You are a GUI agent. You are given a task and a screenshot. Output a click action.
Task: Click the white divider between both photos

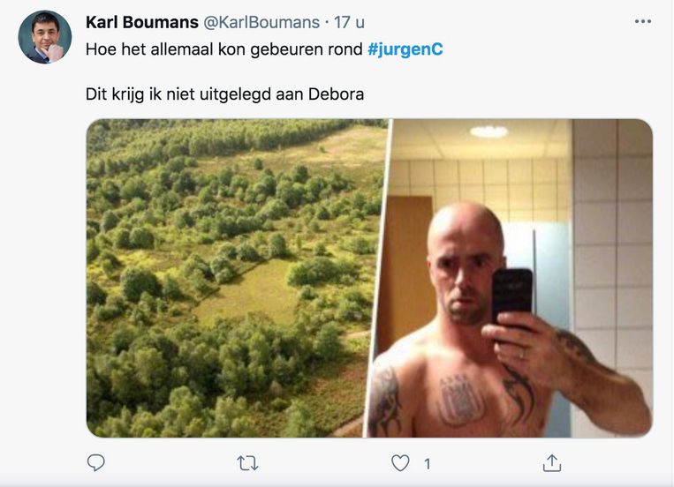(378, 278)
